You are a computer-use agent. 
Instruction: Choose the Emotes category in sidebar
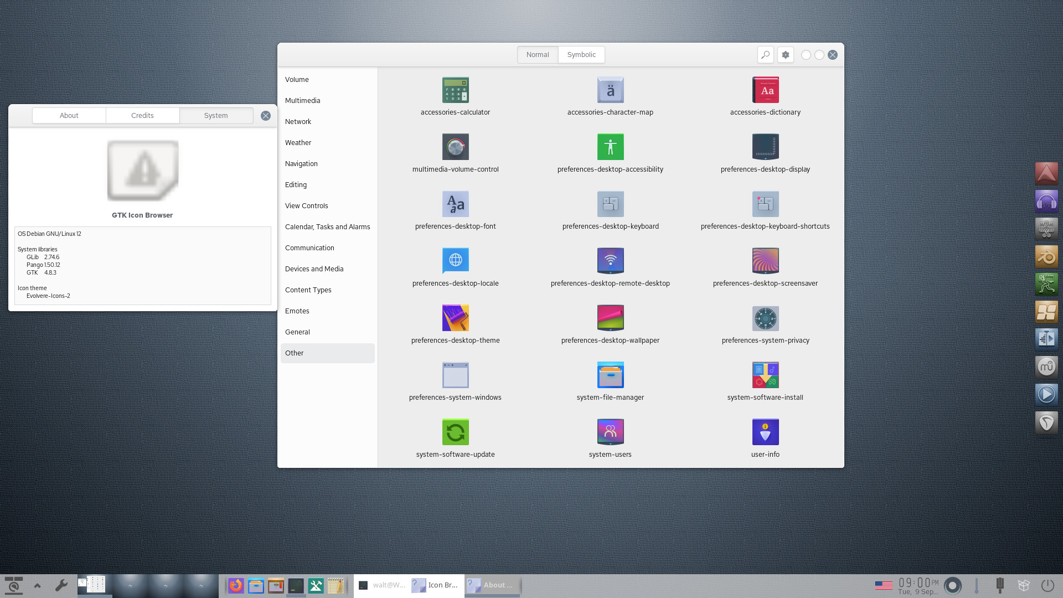coord(297,311)
